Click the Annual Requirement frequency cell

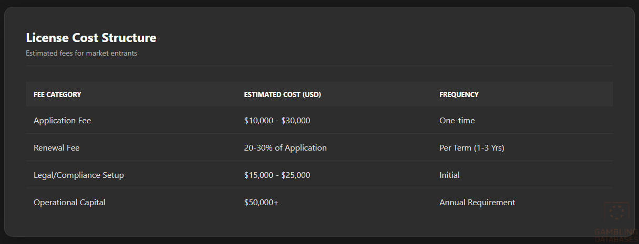477,203
